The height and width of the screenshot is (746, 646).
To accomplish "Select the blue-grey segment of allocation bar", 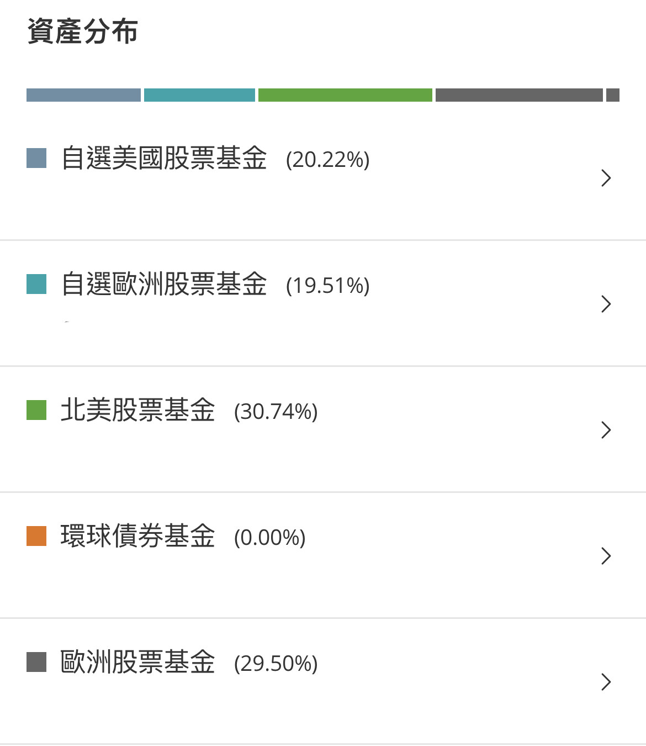I will (x=83, y=95).
